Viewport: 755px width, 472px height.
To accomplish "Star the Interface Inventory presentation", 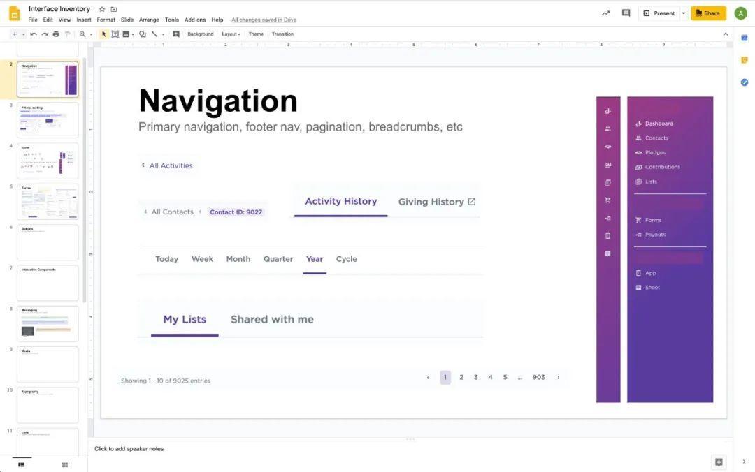I will [102, 9].
